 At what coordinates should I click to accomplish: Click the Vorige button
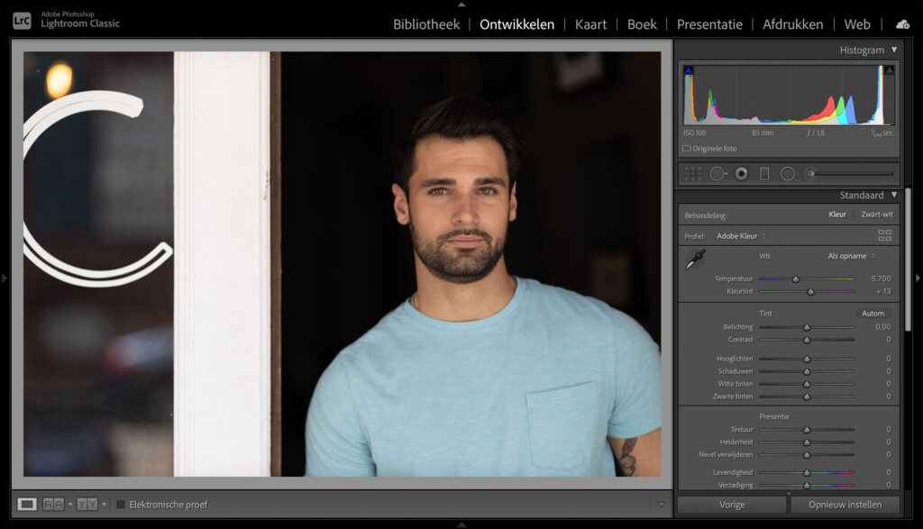732,505
